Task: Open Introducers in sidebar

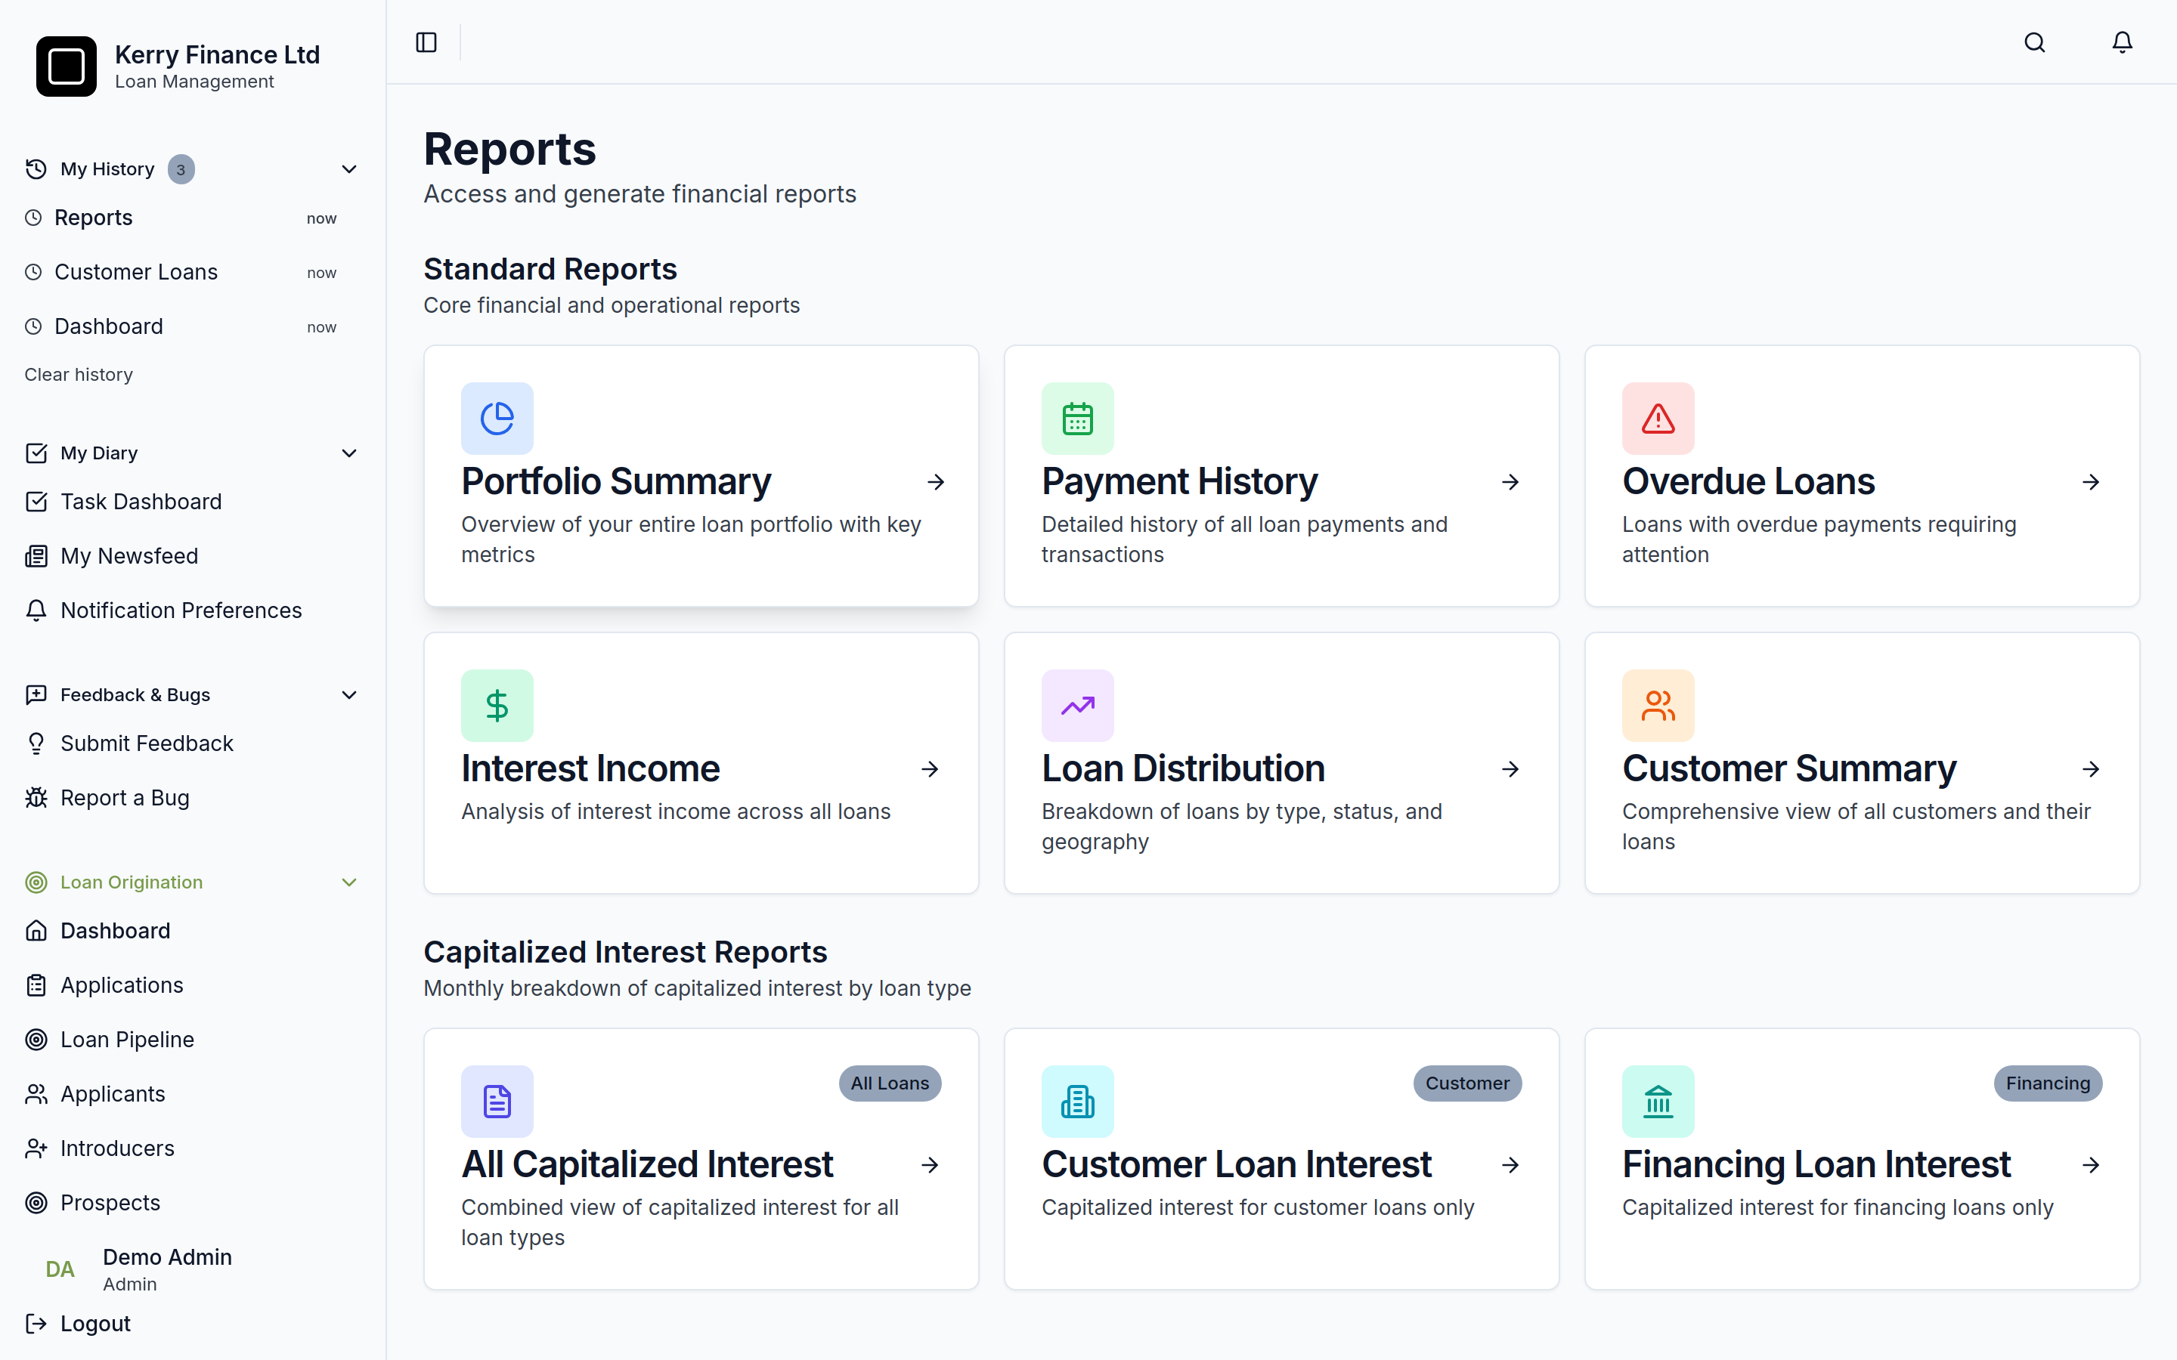Action: (191, 1148)
